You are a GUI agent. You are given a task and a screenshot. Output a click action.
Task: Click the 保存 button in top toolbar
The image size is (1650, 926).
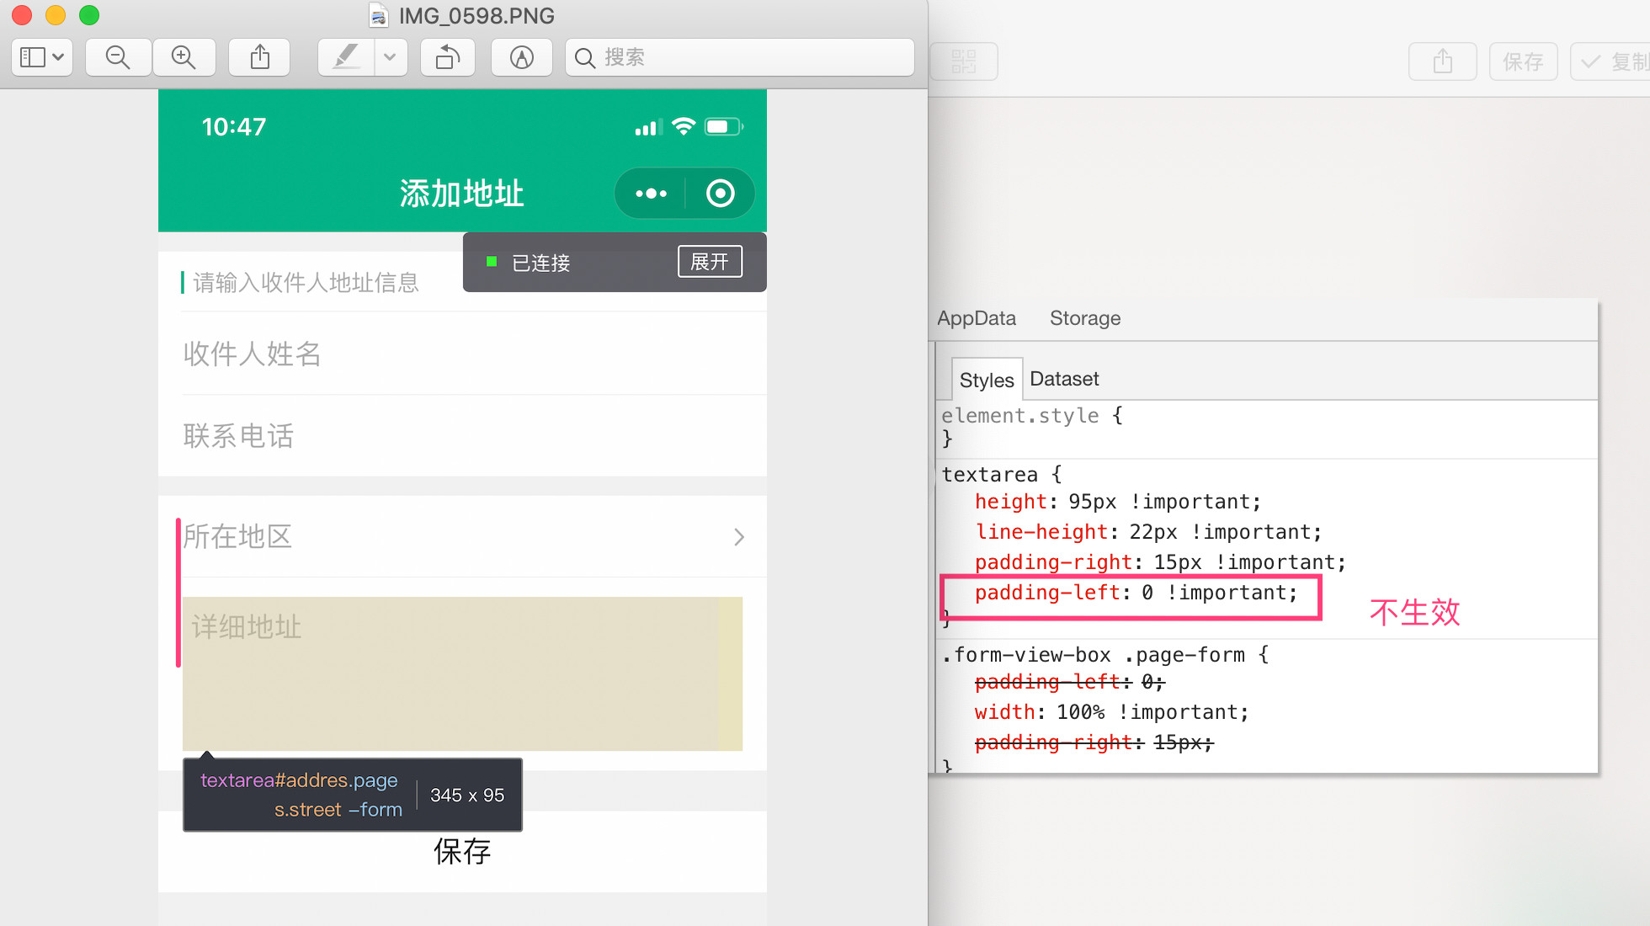pyautogui.click(x=1522, y=61)
